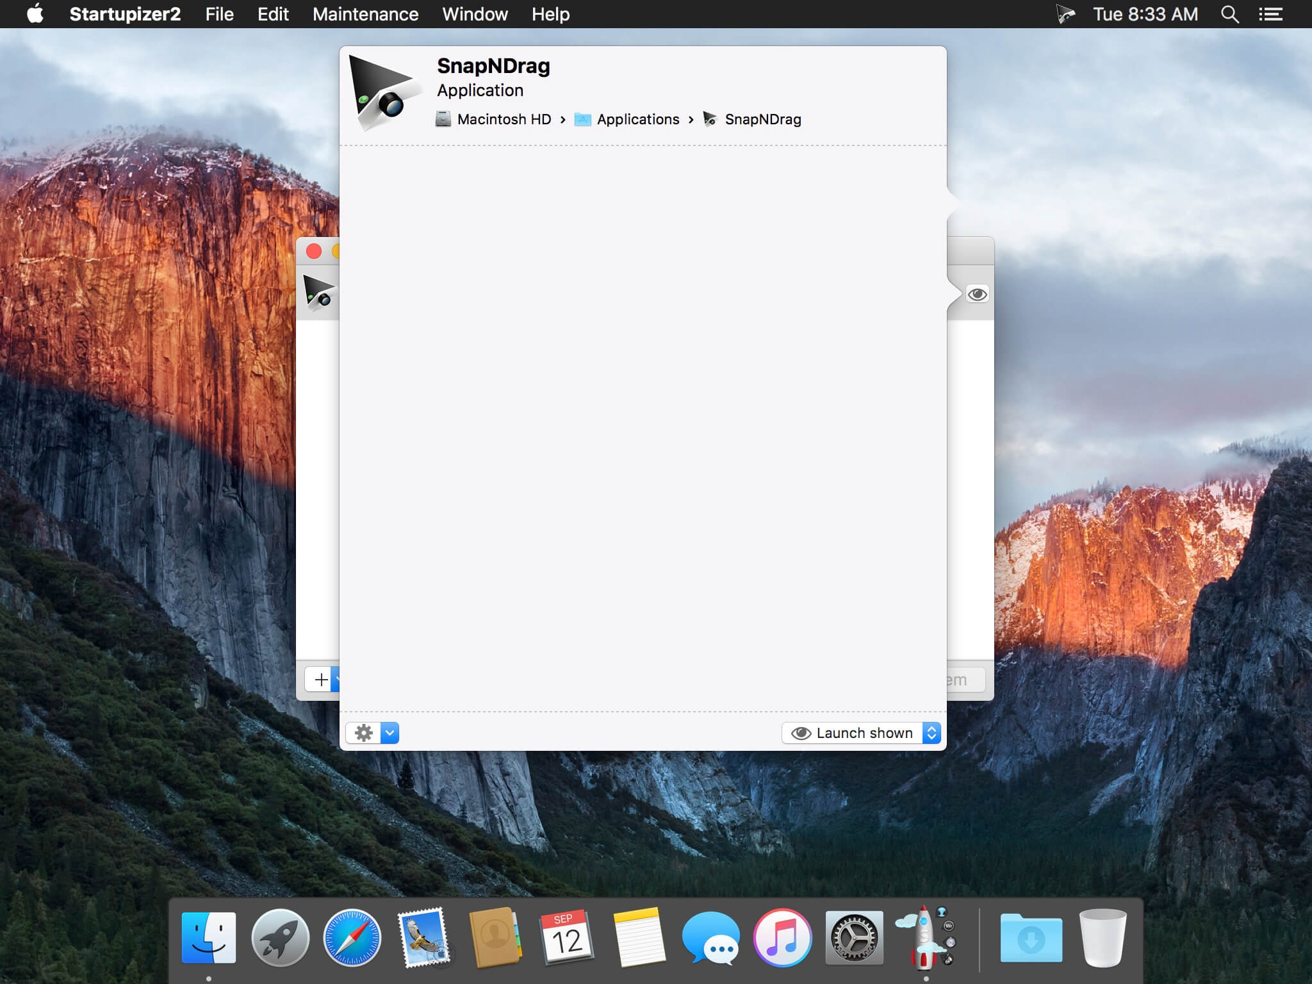This screenshot has height=984, width=1312.
Task: Click the large SnapNDrag application icon
Action: [x=384, y=94]
